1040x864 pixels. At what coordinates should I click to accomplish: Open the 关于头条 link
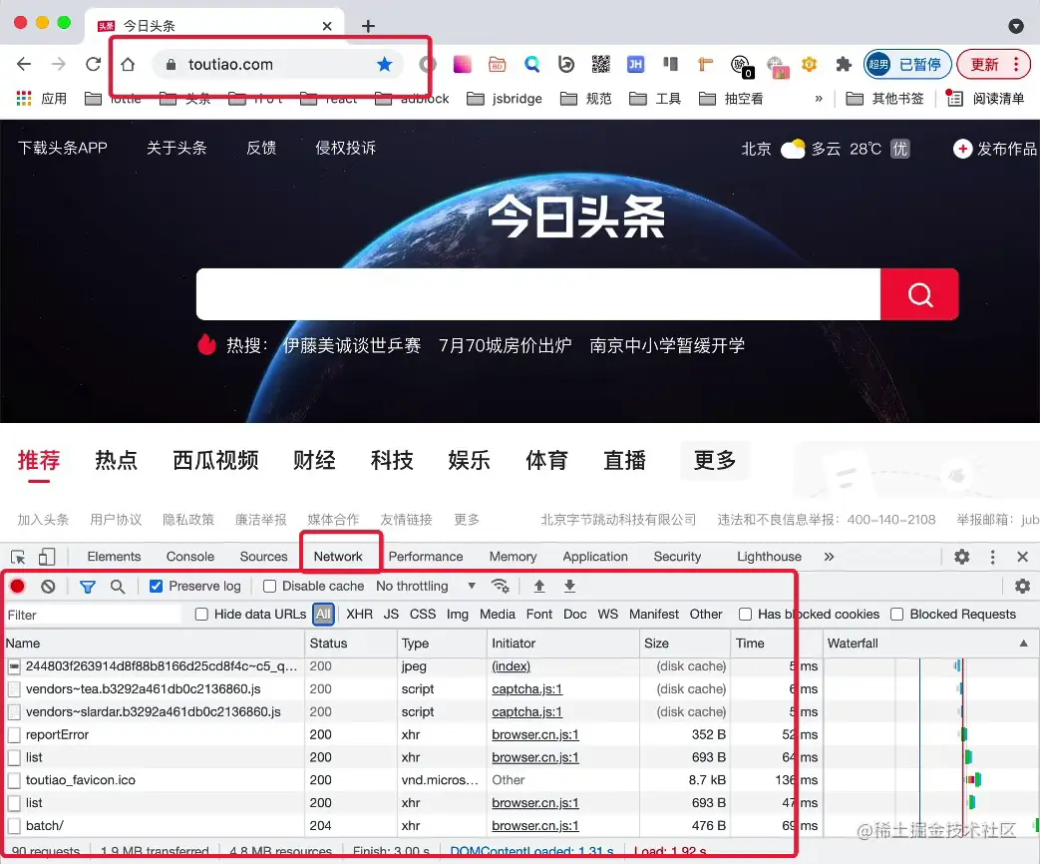coord(176,148)
